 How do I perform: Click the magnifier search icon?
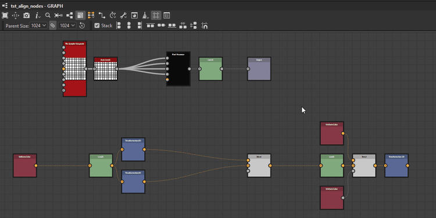pos(48,15)
